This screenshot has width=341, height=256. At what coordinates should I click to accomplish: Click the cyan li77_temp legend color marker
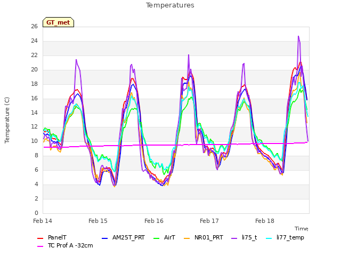pos(269,238)
